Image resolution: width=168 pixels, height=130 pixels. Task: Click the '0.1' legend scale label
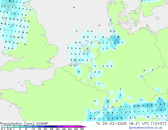click(3, 129)
